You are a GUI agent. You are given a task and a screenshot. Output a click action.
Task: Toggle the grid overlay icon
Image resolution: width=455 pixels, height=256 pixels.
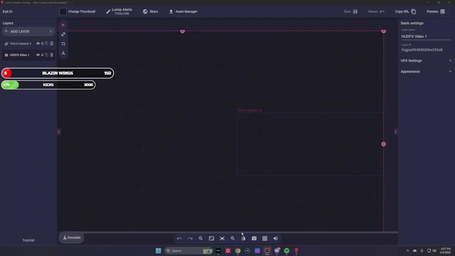[x=265, y=239]
